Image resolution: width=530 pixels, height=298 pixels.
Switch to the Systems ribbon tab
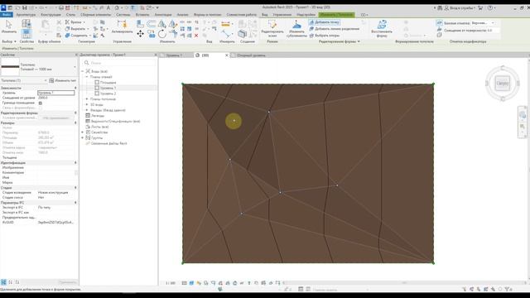click(123, 15)
